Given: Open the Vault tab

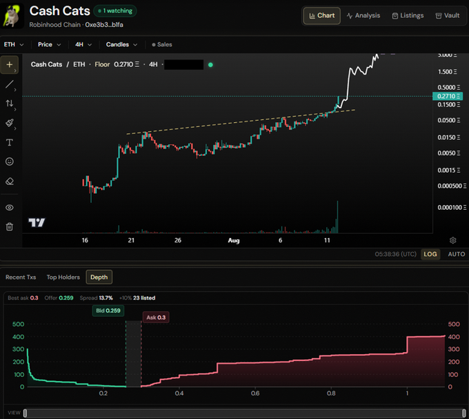Looking at the screenshot, I should point(448,16).
